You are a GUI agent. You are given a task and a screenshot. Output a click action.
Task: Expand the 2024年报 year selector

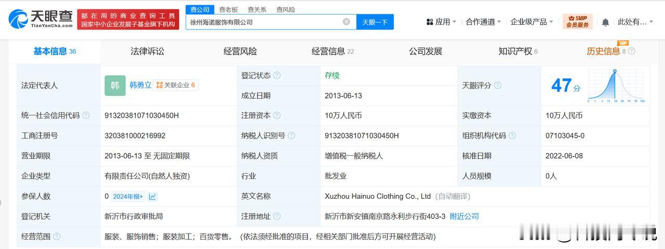tap(128, 197)
